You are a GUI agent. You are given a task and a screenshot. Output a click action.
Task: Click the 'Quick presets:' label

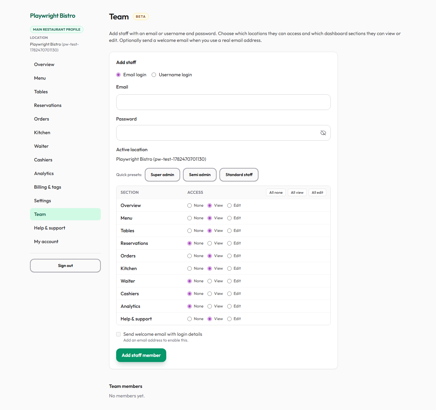129,175
